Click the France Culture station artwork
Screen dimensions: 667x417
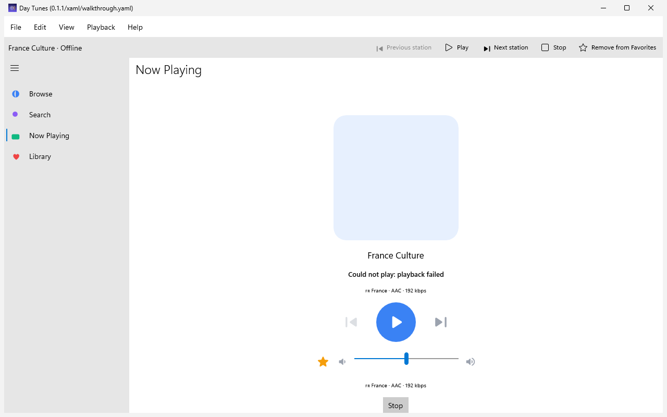pos(396,178)
